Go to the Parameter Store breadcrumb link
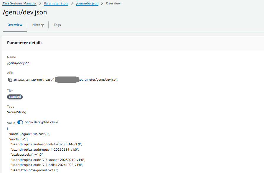This screenshot has width=264, height=173. [56, 3]
